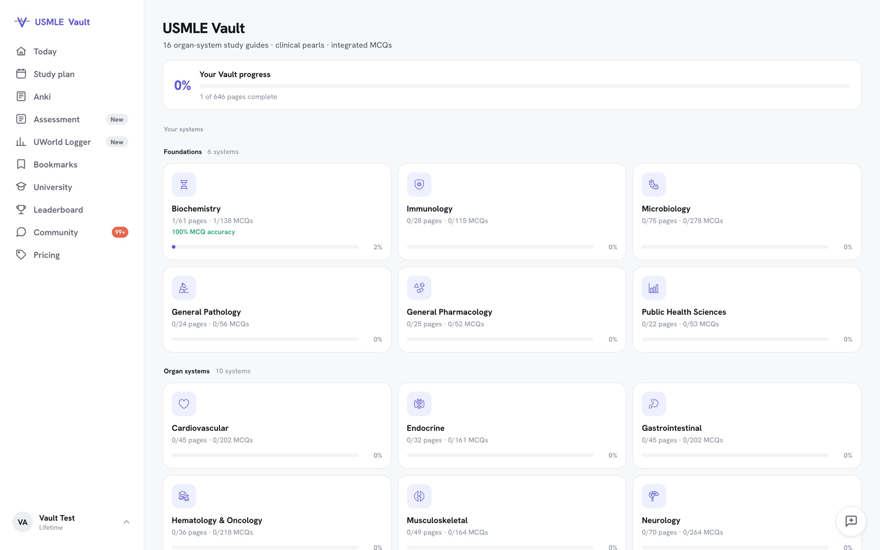Viewport: 880px width, 550px height.
Task: Click the Community chat bubble icon
Action: (x=21, y=232)
